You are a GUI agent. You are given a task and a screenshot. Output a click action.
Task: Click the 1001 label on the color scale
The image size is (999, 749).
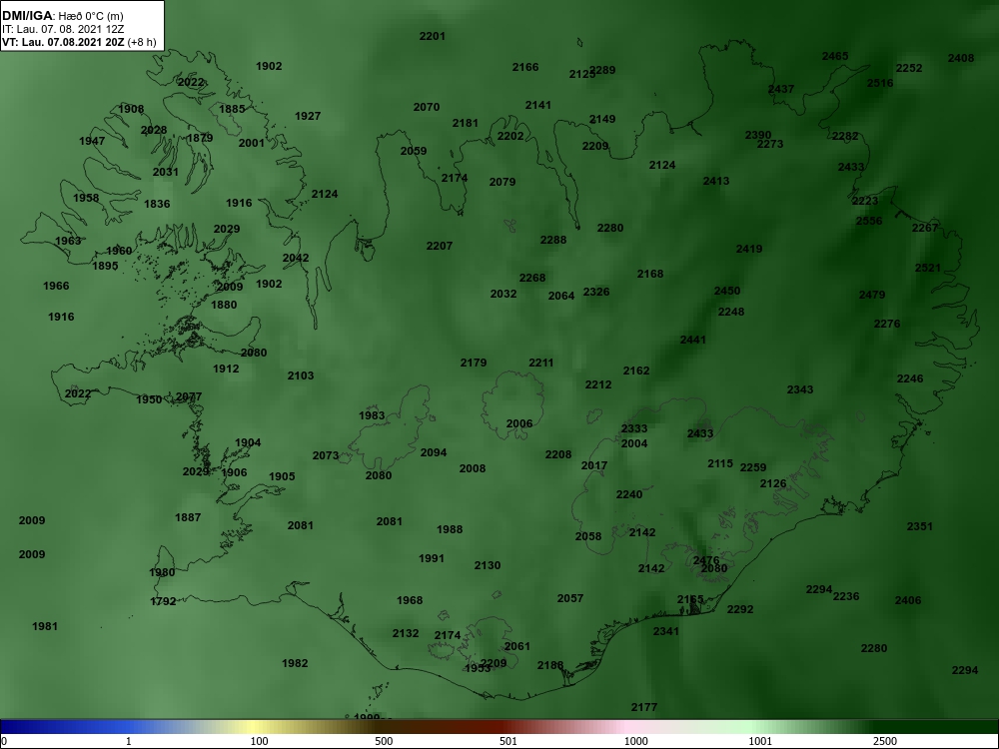click(760, 741)
